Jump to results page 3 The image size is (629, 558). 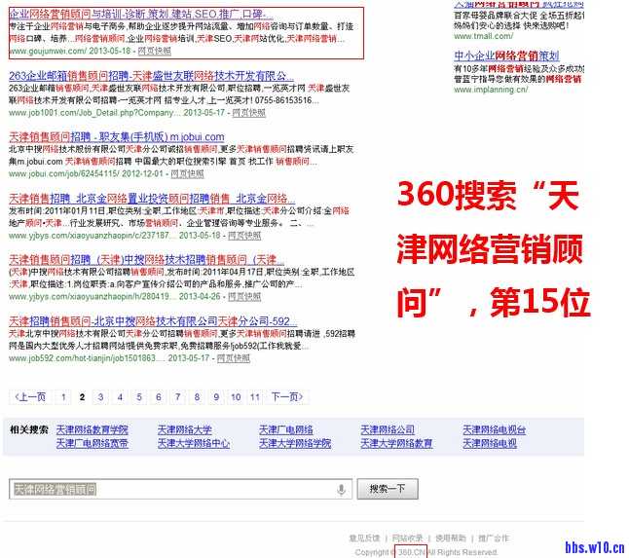101,397
